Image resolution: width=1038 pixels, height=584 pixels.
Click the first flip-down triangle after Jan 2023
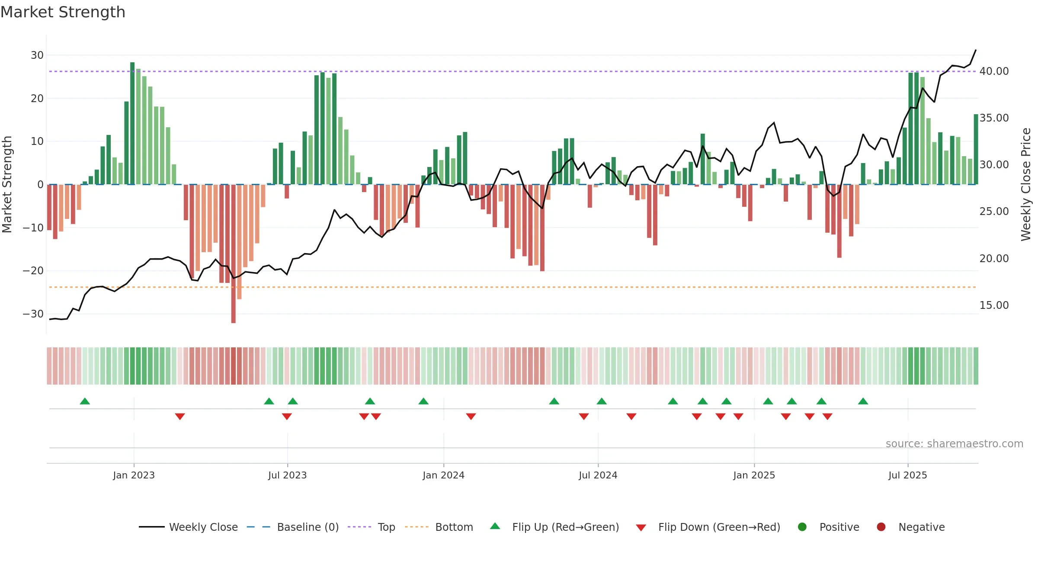click(x=180, y=417)
